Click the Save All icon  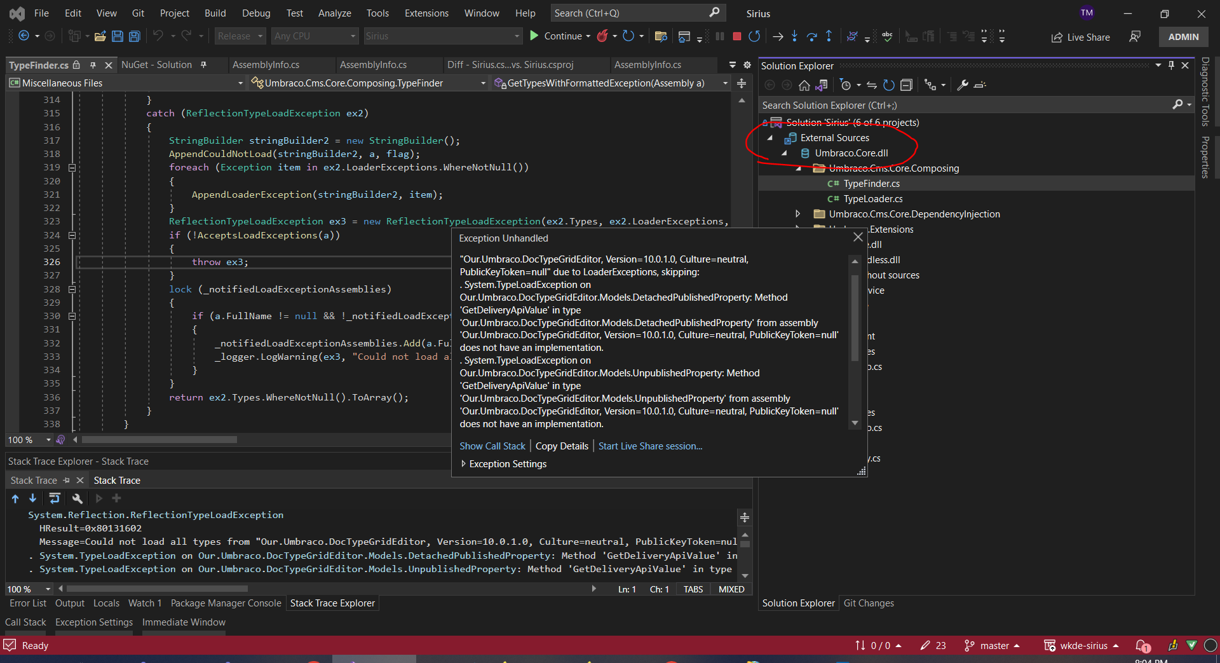point(134,36)
